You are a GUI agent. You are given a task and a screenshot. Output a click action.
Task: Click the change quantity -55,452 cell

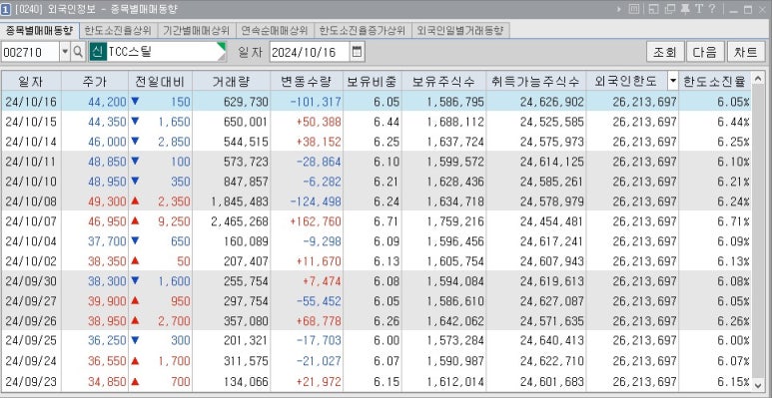[x=307, y=301]
